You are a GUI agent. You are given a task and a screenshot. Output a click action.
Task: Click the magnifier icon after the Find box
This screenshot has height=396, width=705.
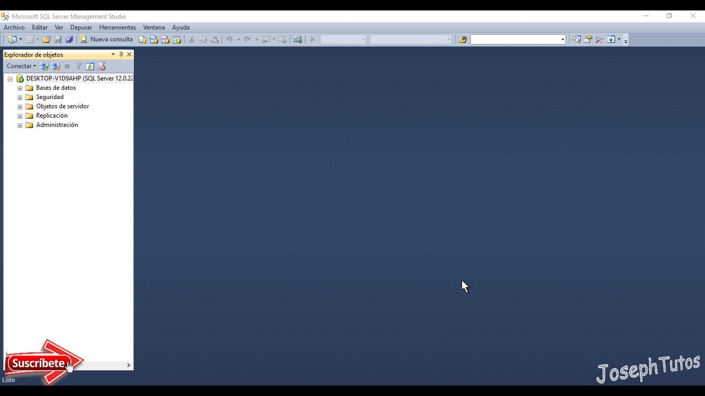[x=577, y=40]
